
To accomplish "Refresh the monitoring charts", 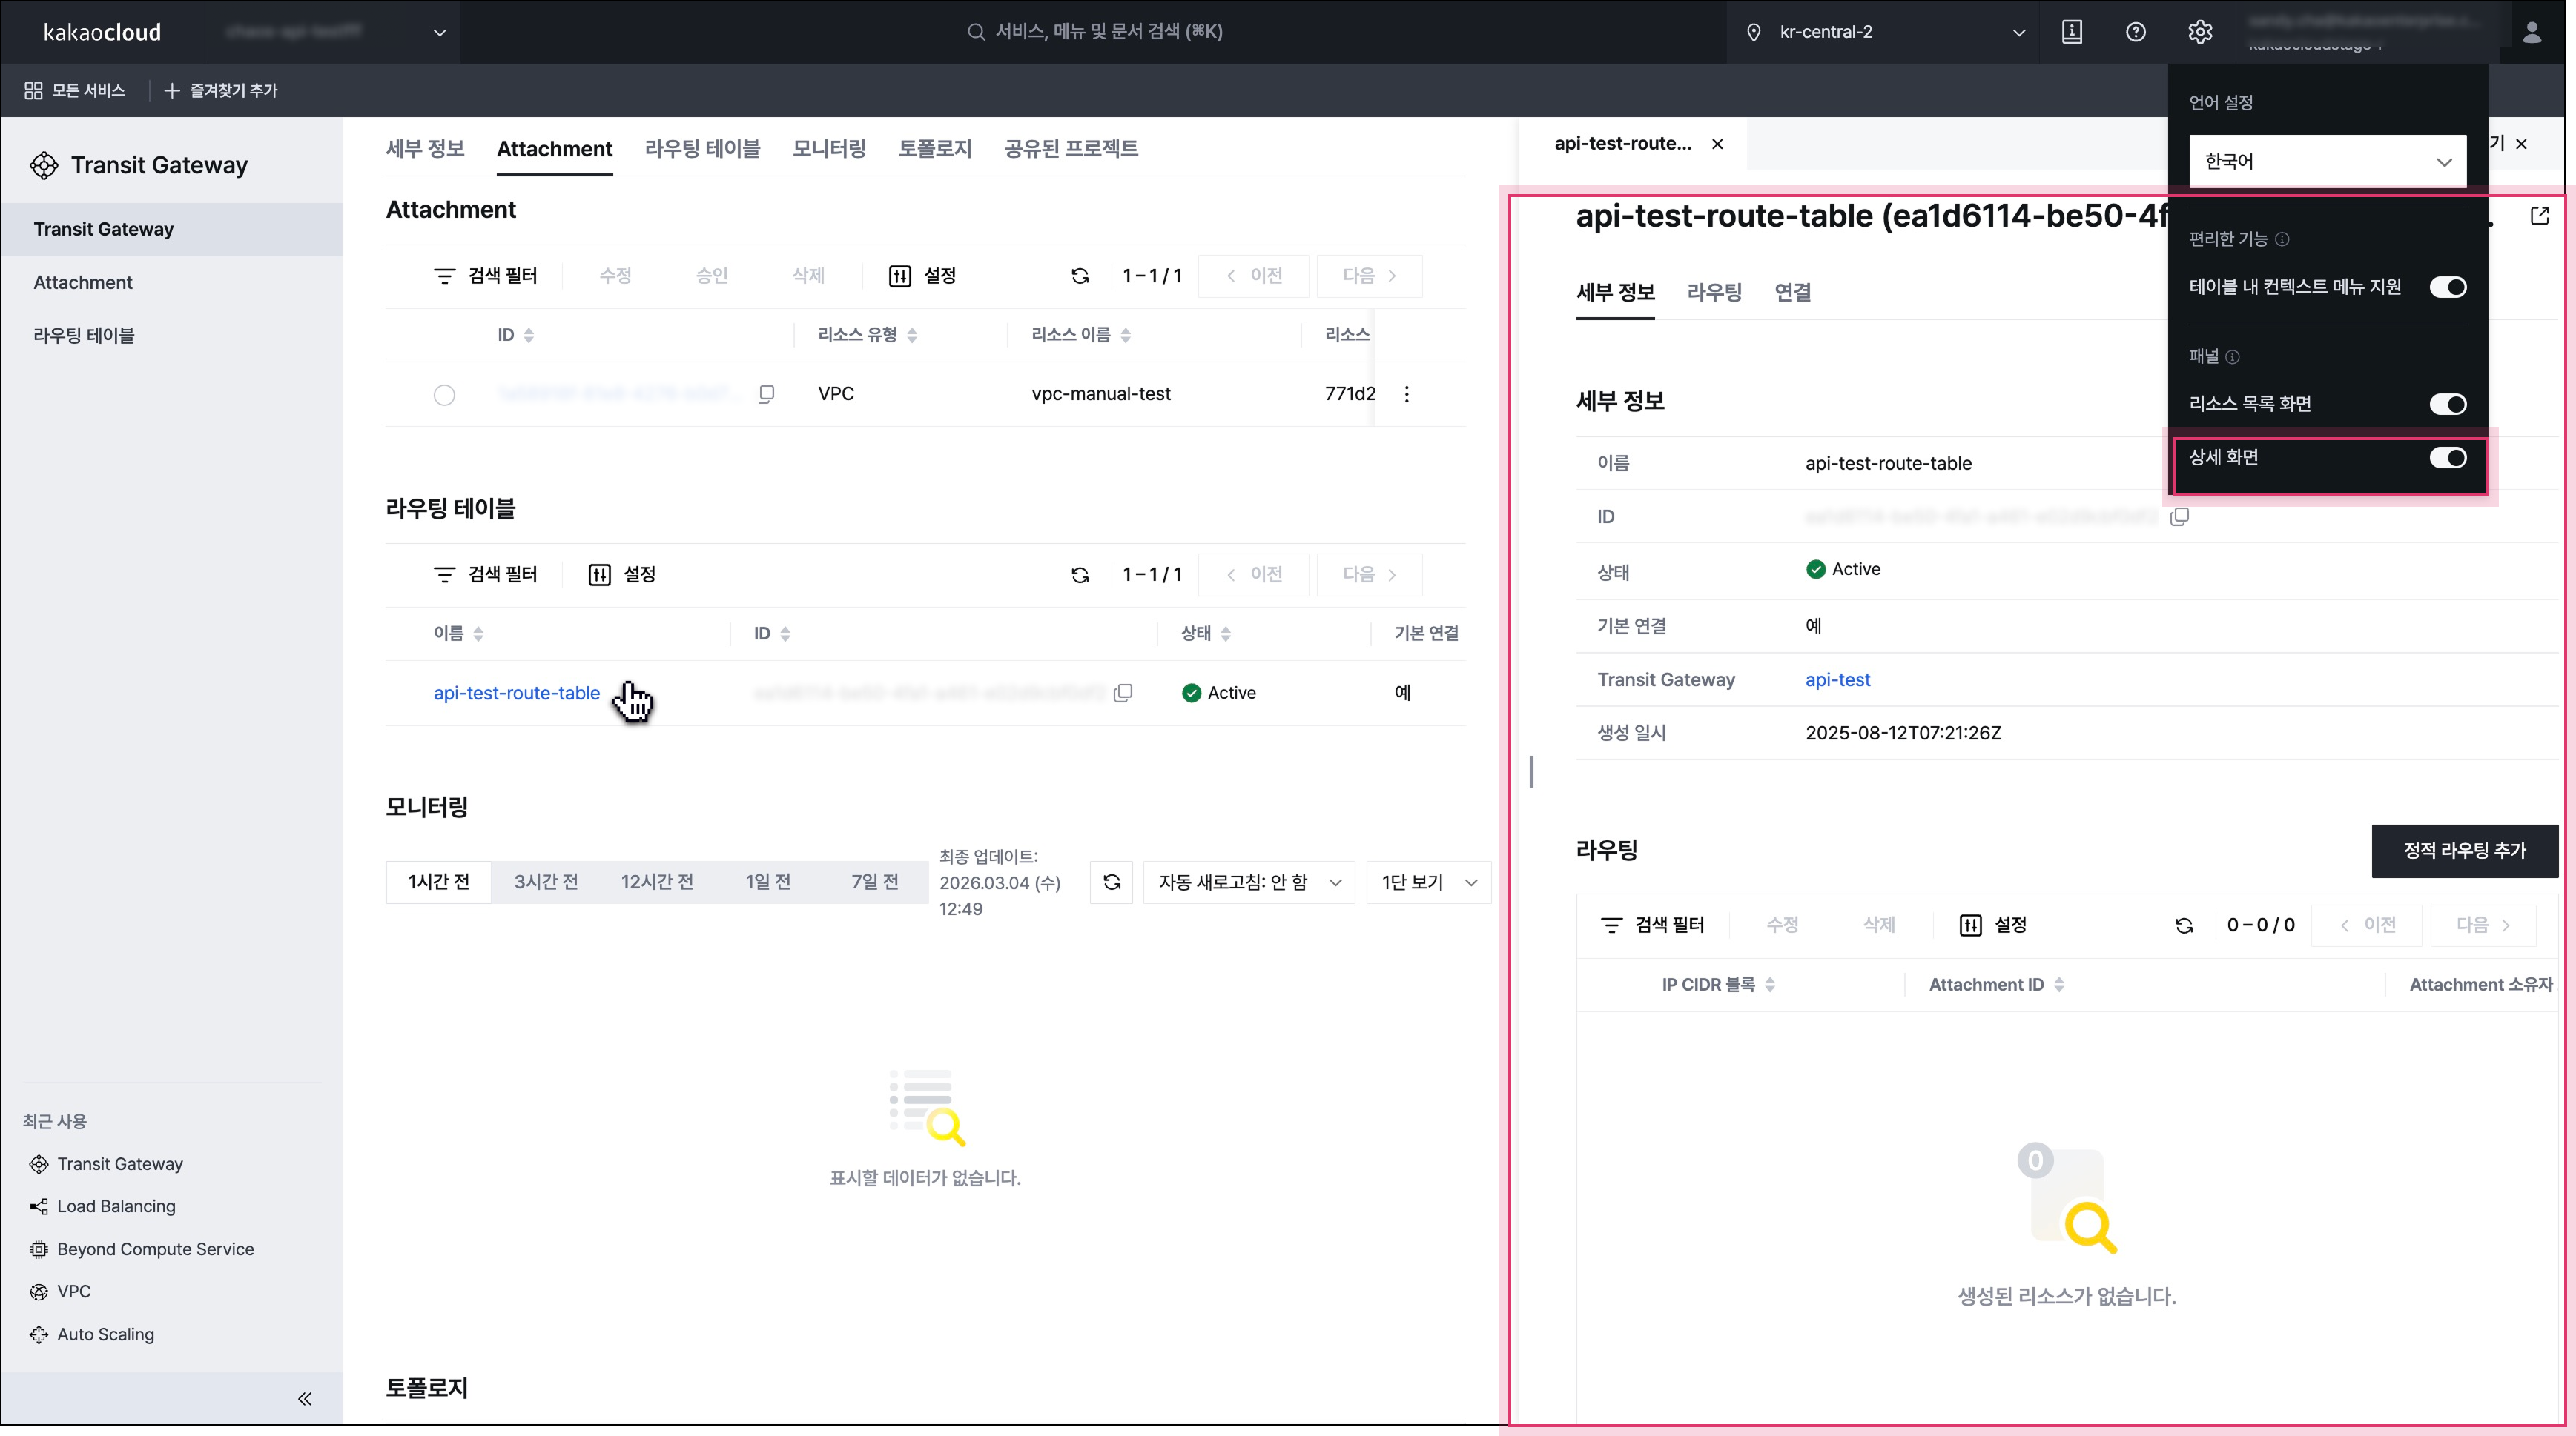I will pyautogui.click(x=1111, y=882).
